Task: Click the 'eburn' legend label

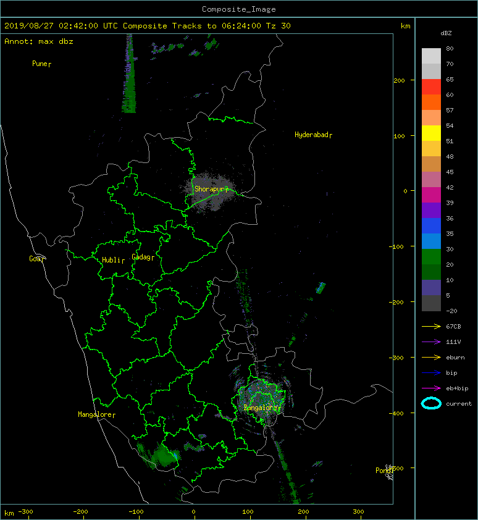Action: 455,358
